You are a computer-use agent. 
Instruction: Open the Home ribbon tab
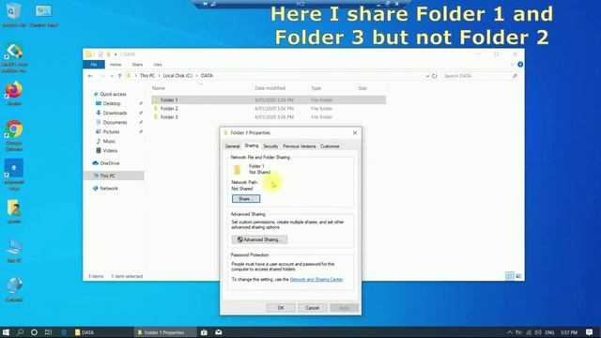[x=116, y=65]
